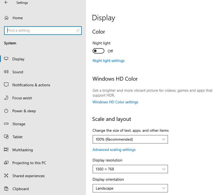Image resolution: width=215 pixels, height=195 pixels.
Task: Click the Scale and layout heading
Action: [x=112, y=119]
